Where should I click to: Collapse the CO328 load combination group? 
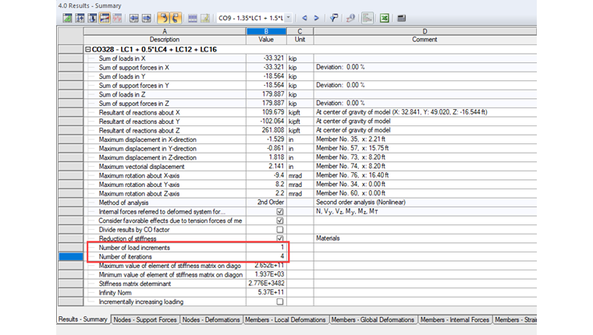[87, 50]
